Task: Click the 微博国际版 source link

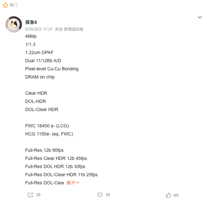Action: (74, 29)
